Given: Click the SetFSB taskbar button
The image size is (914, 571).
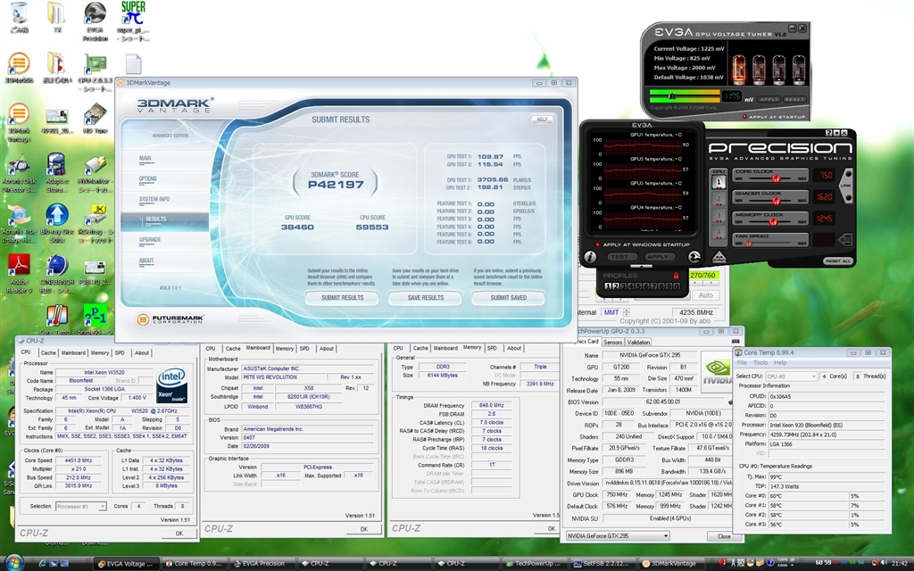Looking at the screenshot, I should pos(604,564).
